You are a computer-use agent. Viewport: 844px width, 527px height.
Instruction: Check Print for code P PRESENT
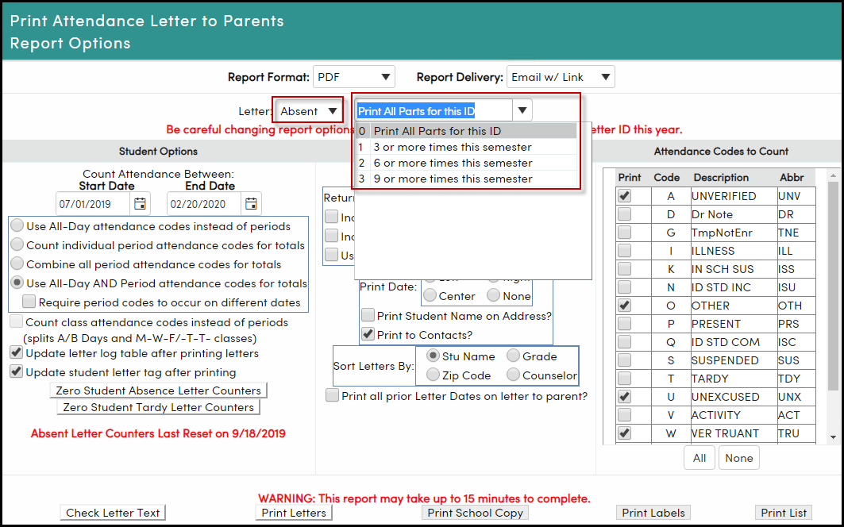point(624,324)
